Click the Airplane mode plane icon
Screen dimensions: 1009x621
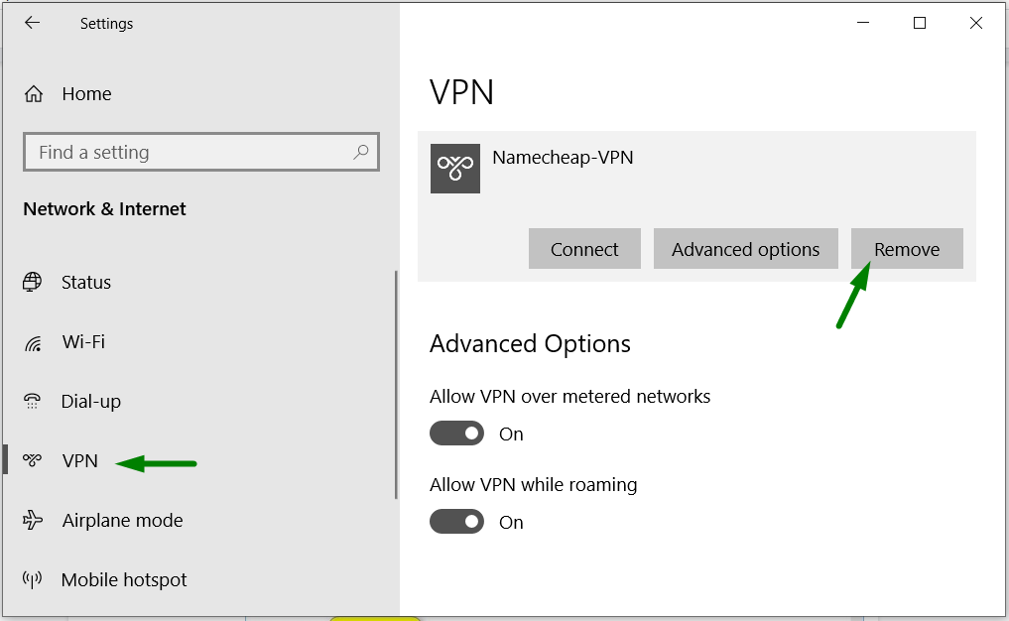[32, 520]
